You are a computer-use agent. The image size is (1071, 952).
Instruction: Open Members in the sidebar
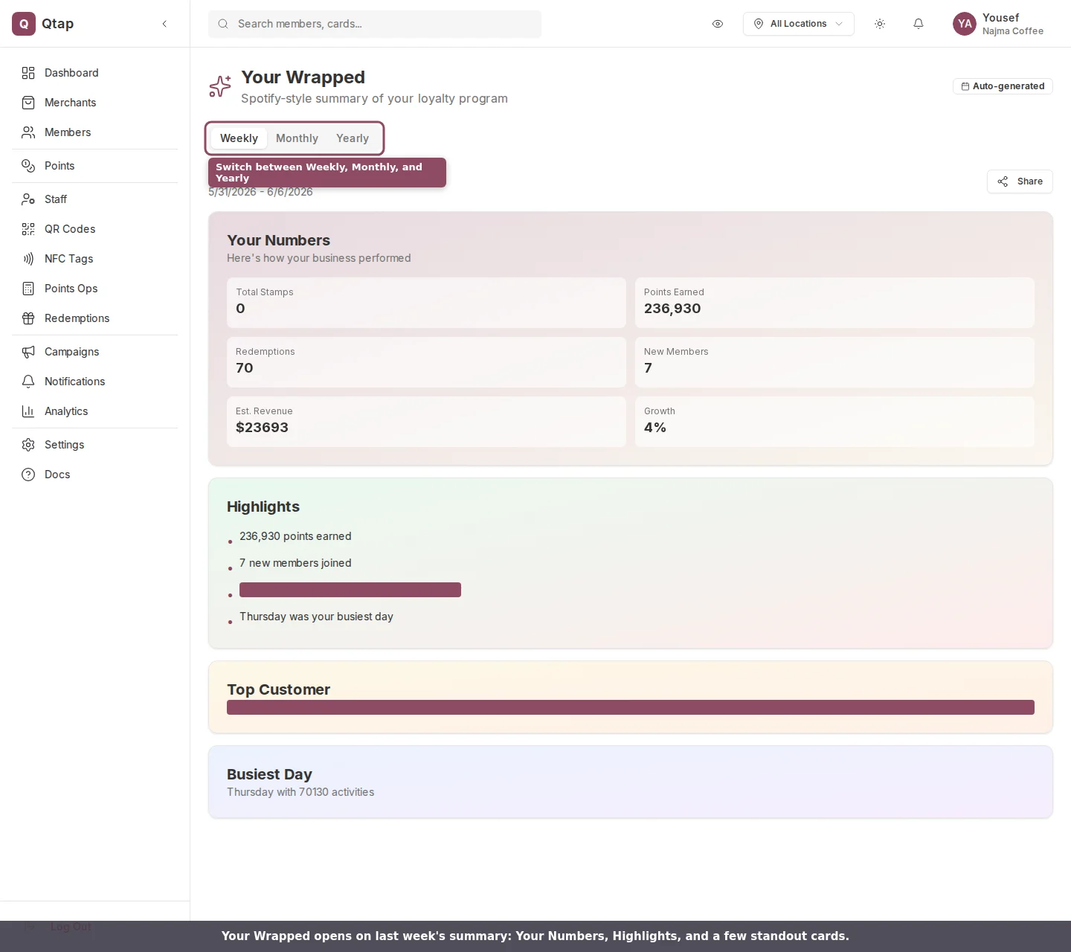94,132
